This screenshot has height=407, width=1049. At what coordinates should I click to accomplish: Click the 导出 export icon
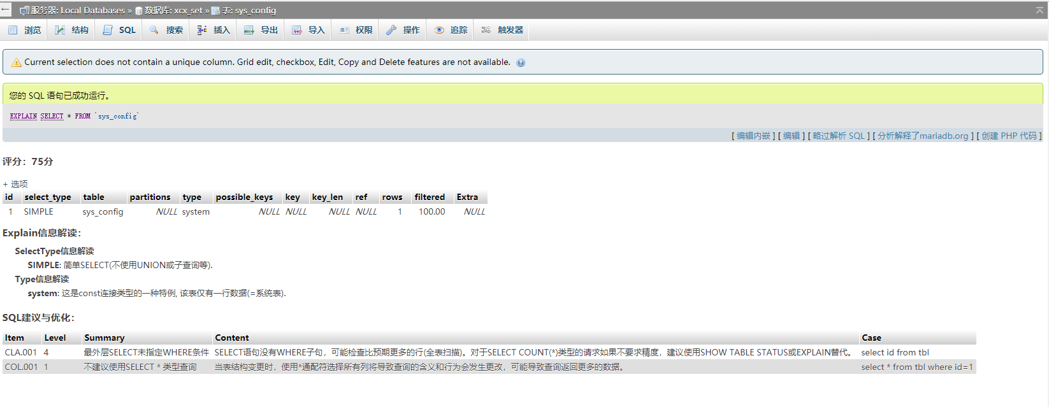pyautogui.click(x=249, y=30)
